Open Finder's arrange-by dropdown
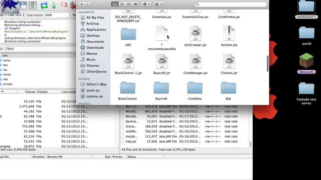 [x=158, y=4]
